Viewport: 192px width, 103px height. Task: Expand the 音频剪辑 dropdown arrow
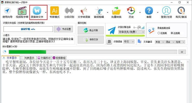[108, 12]
